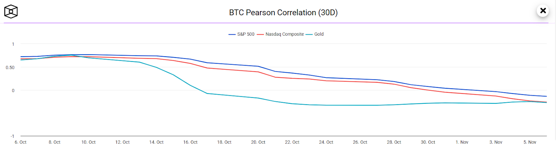The width and height of the screenshot is (556, 145).
Task: Click the -1 y-axis value label
Action: [12, 136]
